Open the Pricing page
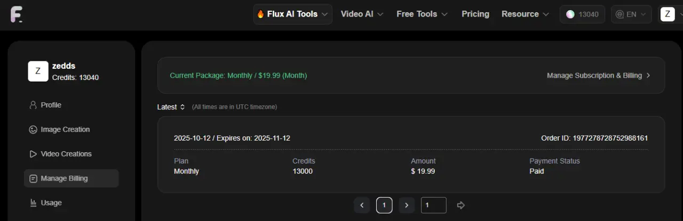 475,14
